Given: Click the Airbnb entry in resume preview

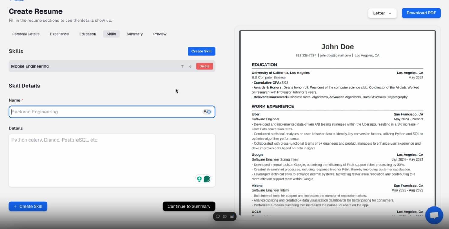Looking at the screenshot, I should click(x=257, y=186).
